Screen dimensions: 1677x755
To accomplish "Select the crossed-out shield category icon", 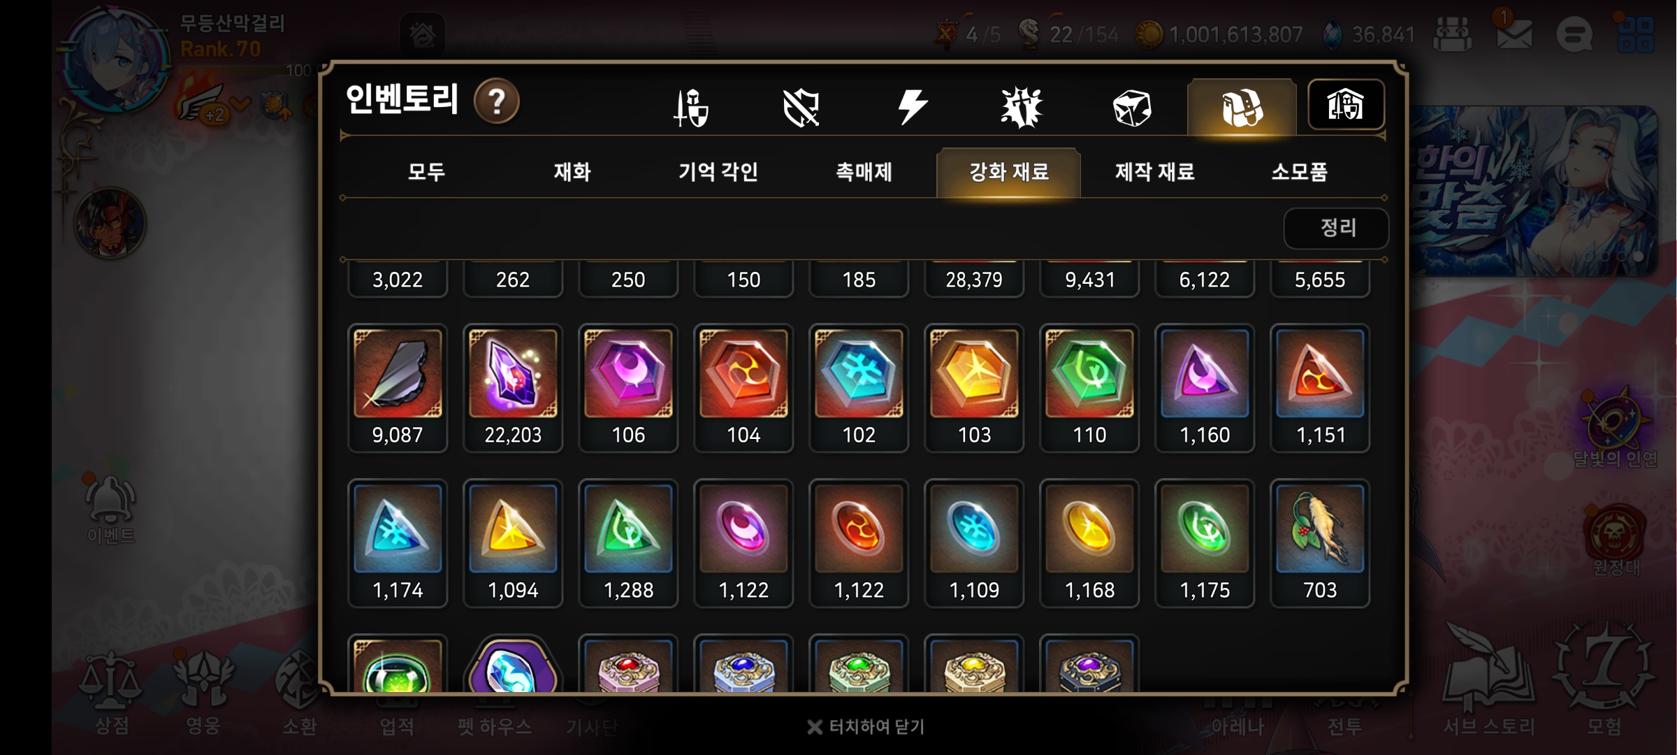I will pyautogui.click(x=801, y=108).
